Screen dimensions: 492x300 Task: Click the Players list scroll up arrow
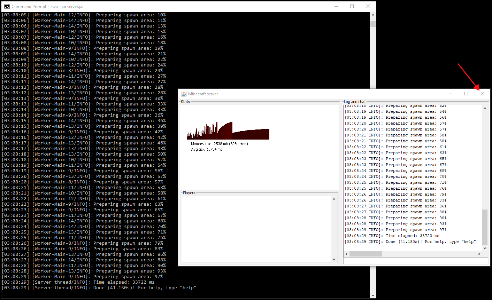334,199
